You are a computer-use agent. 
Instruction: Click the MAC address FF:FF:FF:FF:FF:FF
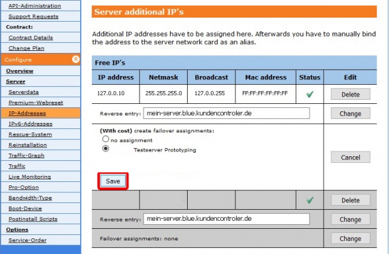(x=265, y=93)
